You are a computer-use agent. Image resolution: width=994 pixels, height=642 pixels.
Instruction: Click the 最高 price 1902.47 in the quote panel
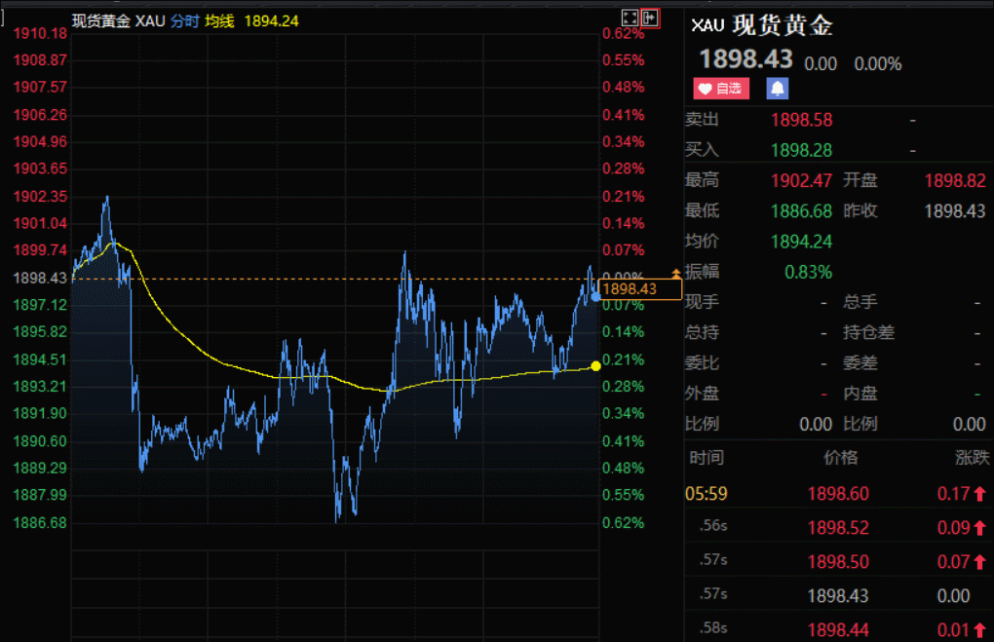tap(802, 180)
